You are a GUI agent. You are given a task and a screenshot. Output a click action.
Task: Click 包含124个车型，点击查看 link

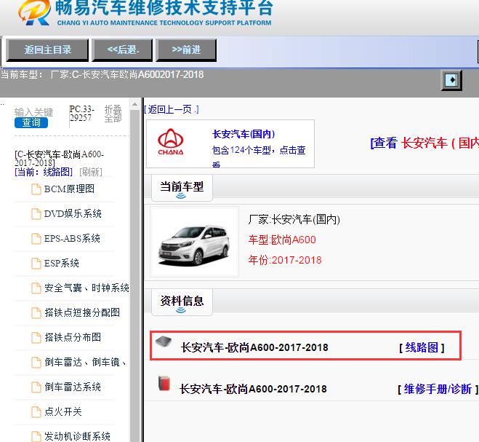click(x=259, y=155)
